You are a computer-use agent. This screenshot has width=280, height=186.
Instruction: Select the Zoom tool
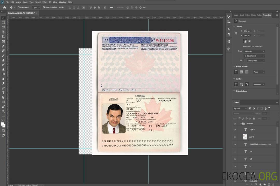click(3, 111)
